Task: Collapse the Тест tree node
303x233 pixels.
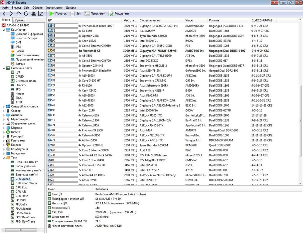Action: point(4,157)
